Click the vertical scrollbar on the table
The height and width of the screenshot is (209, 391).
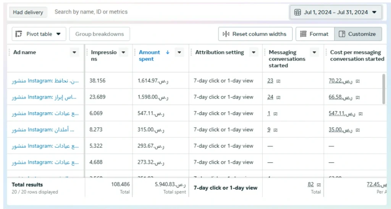383,89
